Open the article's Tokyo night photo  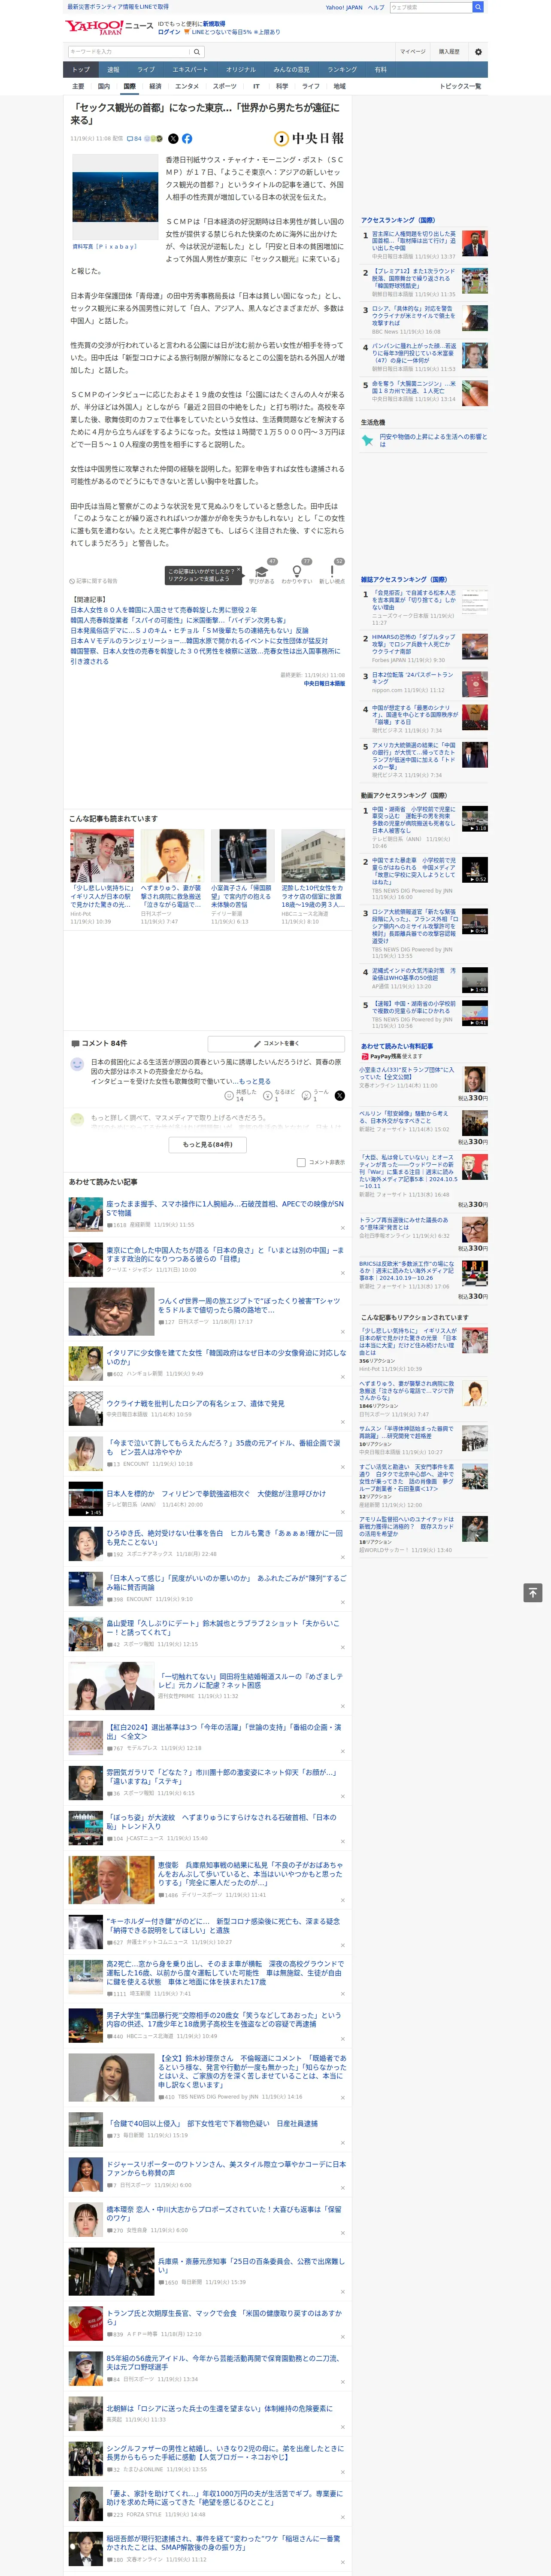click(115, 197)
